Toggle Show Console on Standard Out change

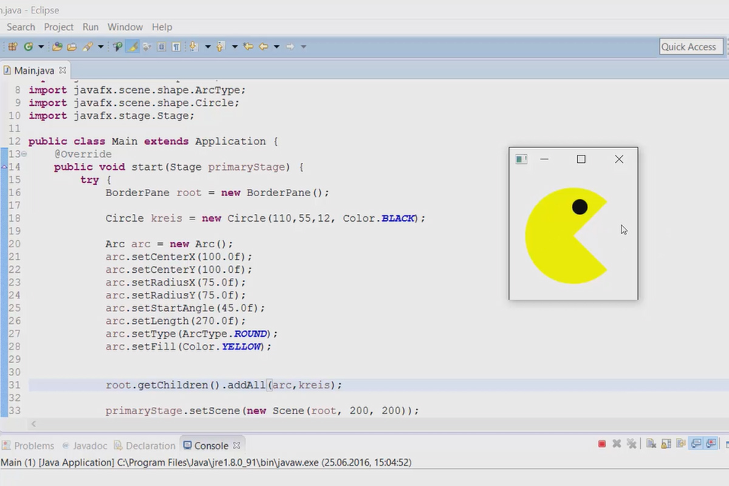(696, 443)
